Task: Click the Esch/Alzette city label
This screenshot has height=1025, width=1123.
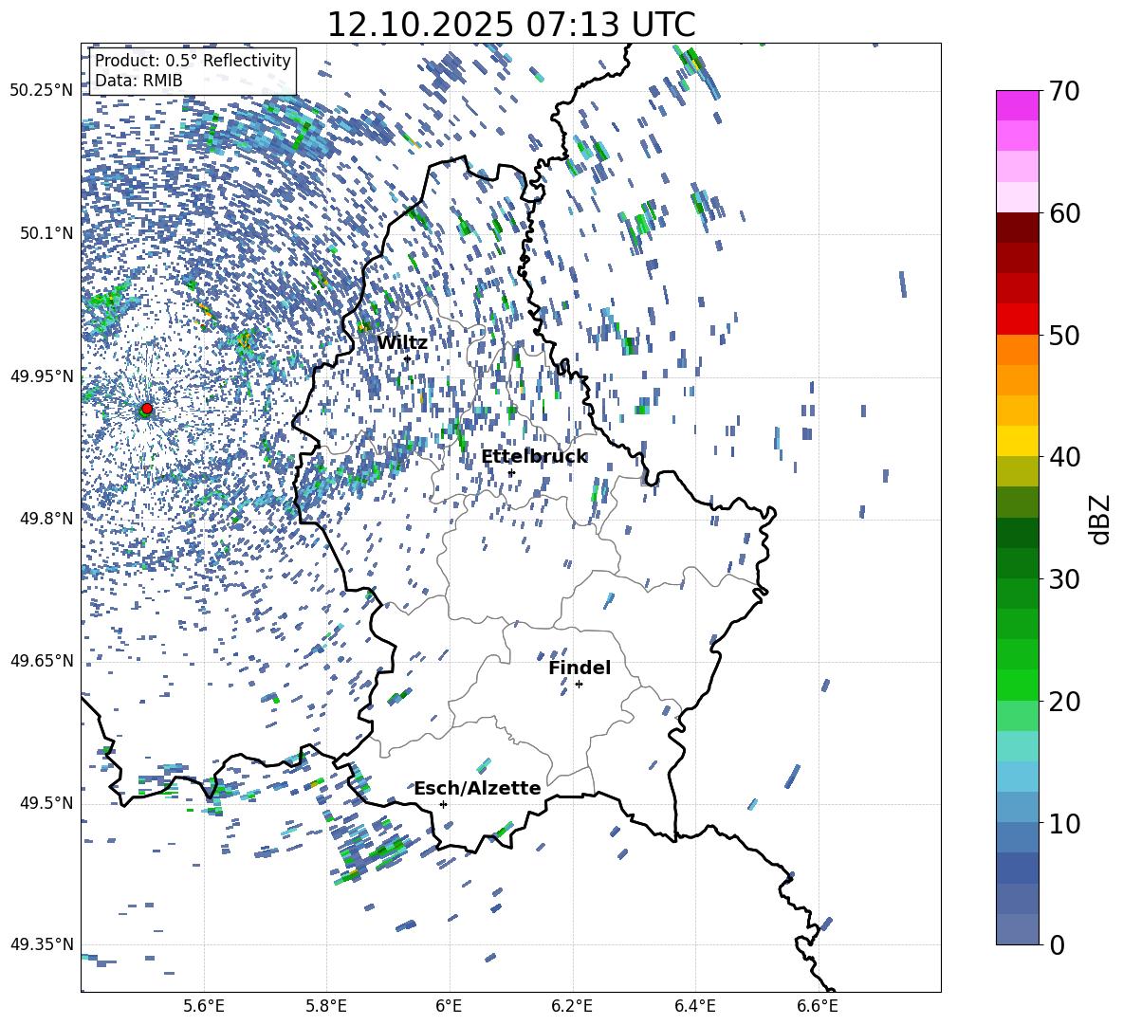Action: 477,789
